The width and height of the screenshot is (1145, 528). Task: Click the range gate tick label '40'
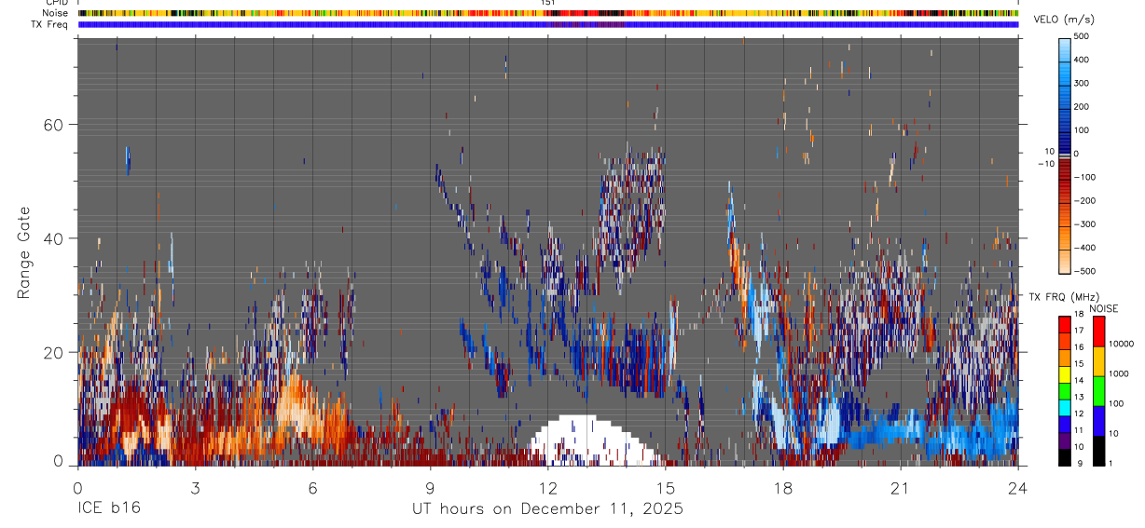click(x=53, y=238)
